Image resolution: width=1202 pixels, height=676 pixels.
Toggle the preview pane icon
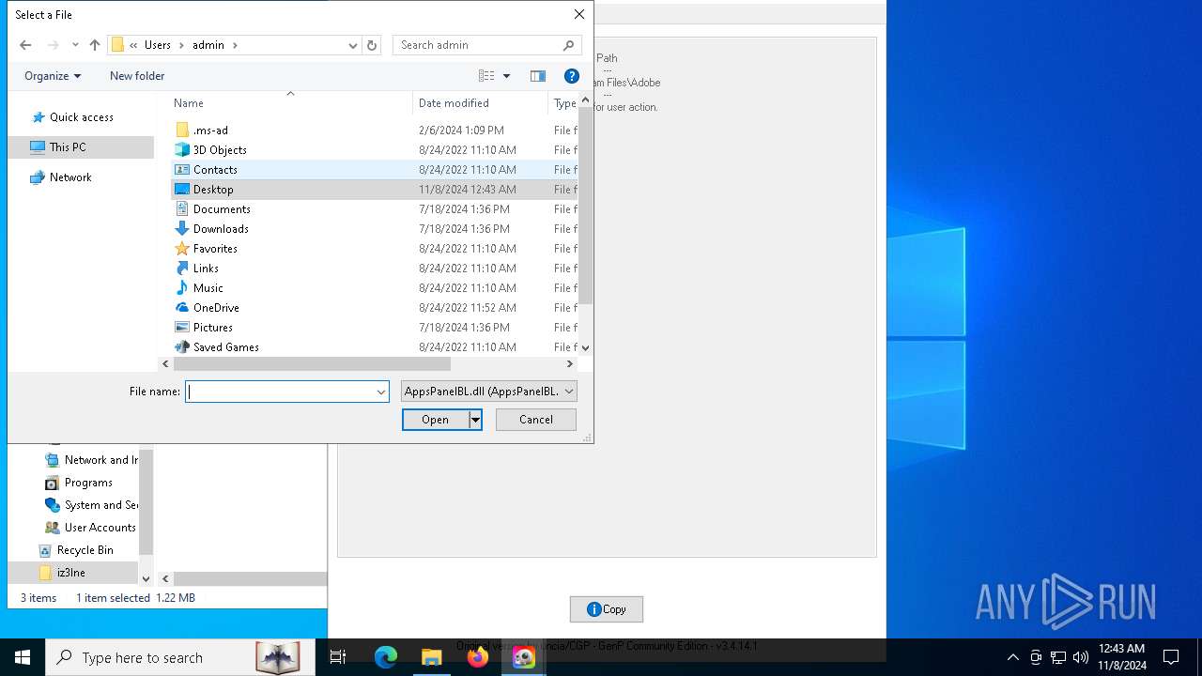tap(538, 76)
